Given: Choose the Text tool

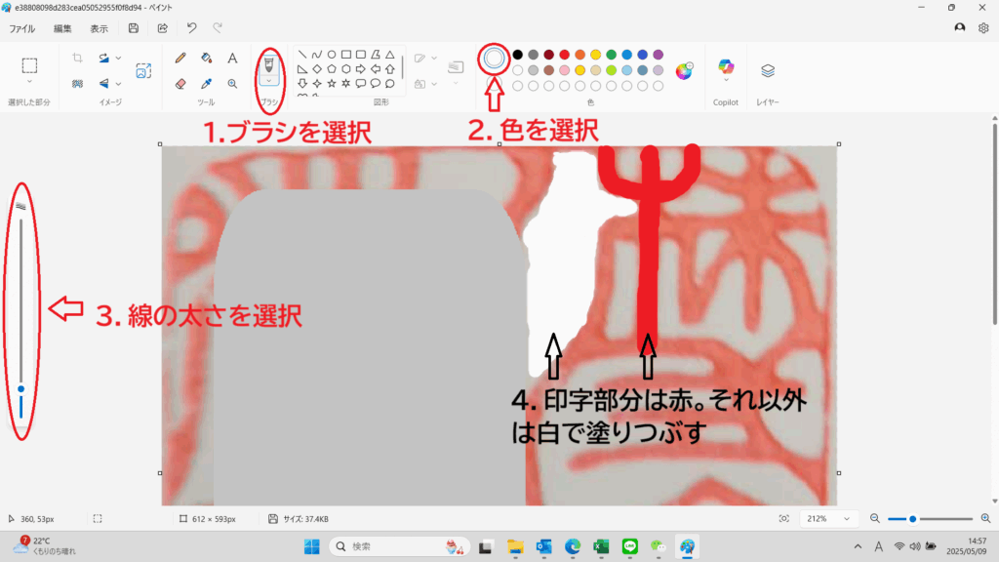Looking at the screenshot, I should click(232, 59).
